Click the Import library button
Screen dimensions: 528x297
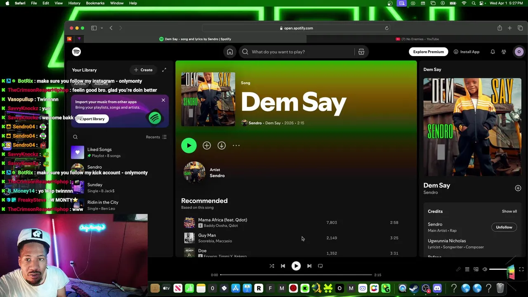point(92,119)
